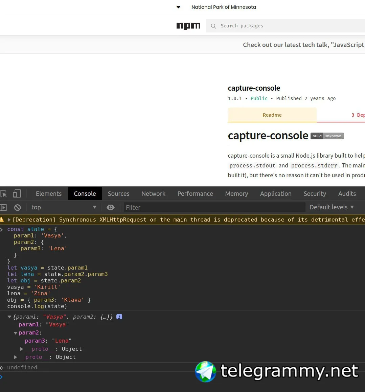The image size is (365, 392).
Task: Click the Public label
Action: [x=259, y=98]
